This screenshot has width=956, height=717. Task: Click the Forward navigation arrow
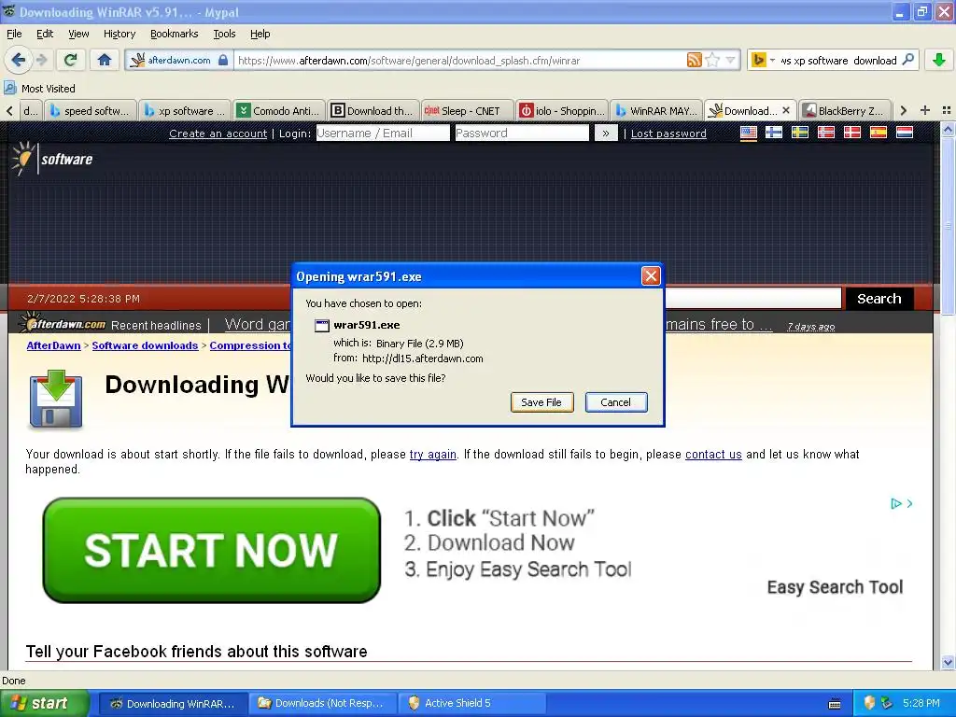pyautogui.click(x=41, y=60)
